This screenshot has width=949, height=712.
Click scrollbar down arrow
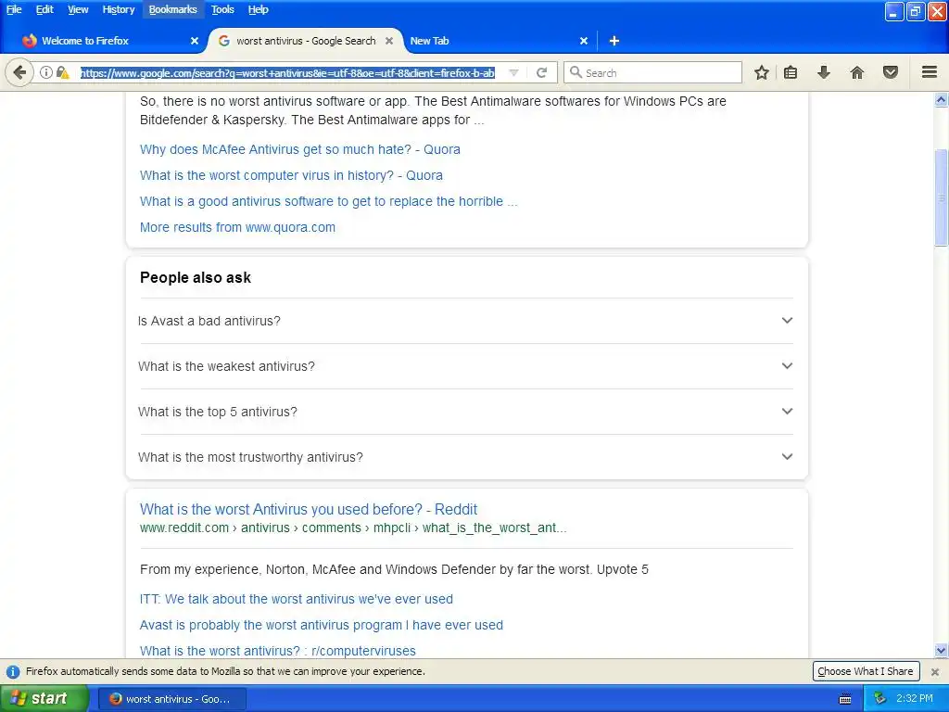coord(942,651)
